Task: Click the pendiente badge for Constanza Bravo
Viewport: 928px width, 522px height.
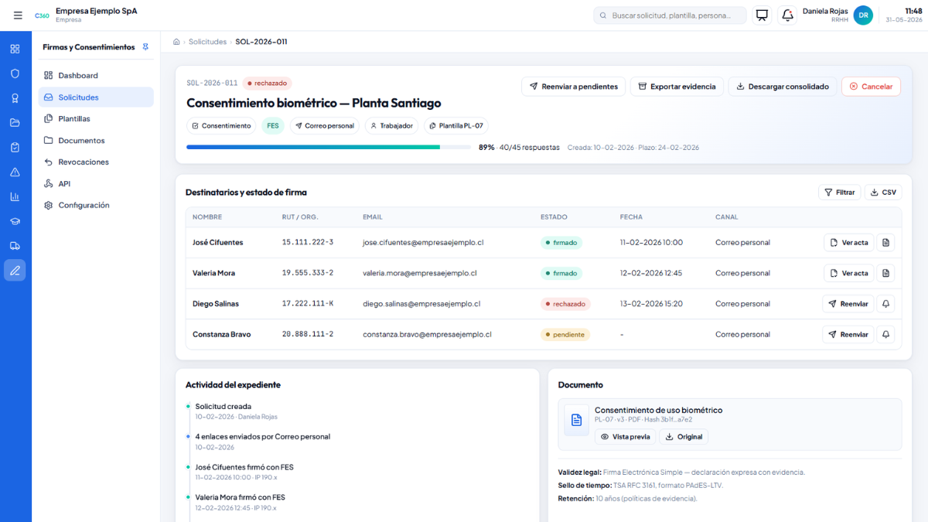Action: coord(565,335)
